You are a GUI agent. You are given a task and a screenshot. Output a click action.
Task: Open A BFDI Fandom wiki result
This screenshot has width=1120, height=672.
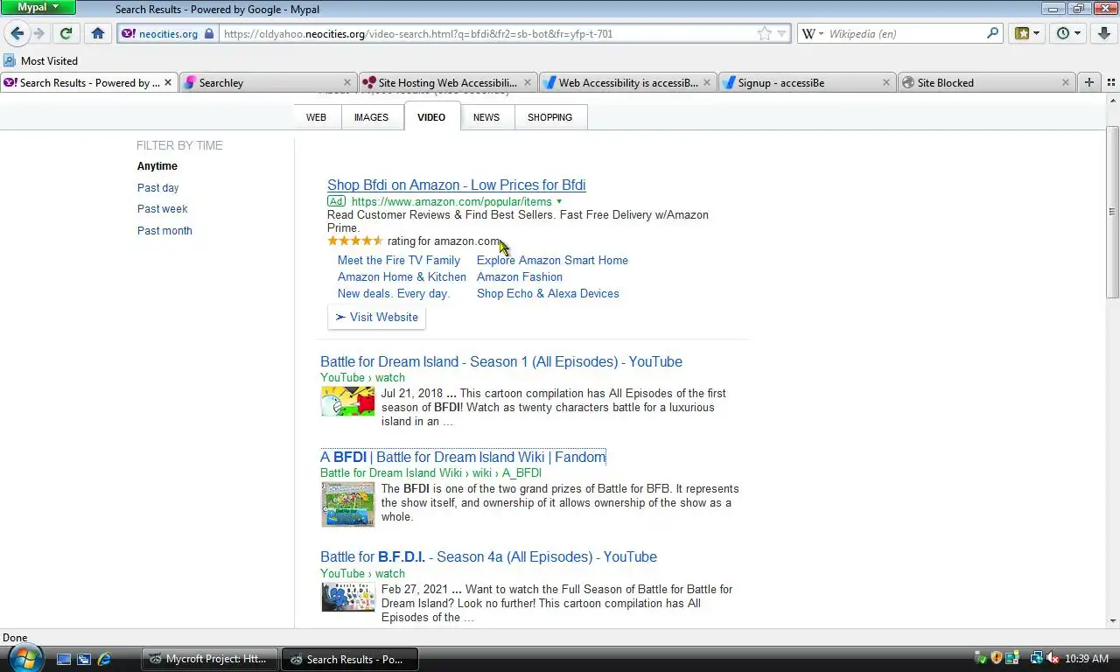pyautogui.click(x=463, y=457)
